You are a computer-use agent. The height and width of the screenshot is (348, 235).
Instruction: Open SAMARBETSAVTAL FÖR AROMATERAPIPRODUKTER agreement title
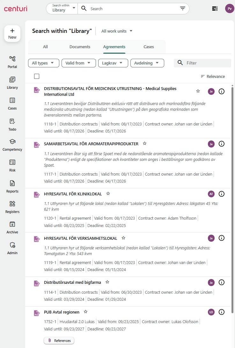[91, 144]
